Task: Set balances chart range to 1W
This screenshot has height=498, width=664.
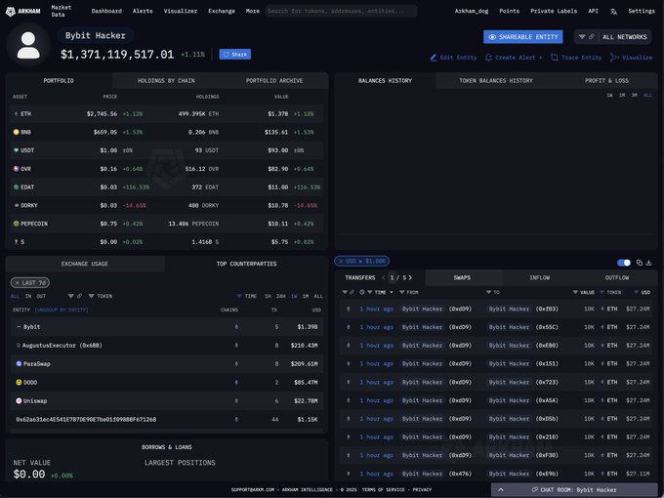Action: click(x=609, y=96)
